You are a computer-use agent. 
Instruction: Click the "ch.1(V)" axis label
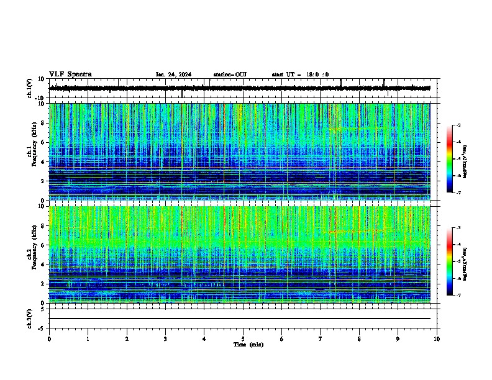pyautogui.click(x=30, y=88)
